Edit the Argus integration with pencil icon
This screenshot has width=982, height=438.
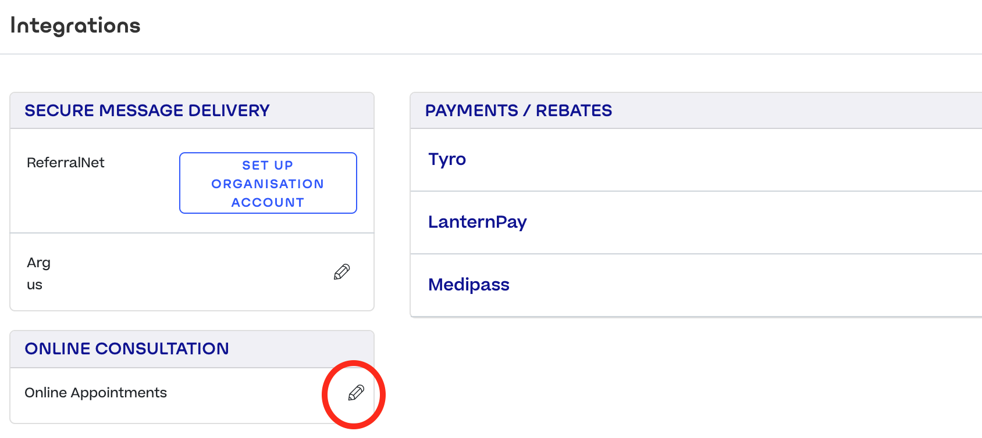point(342,272)
